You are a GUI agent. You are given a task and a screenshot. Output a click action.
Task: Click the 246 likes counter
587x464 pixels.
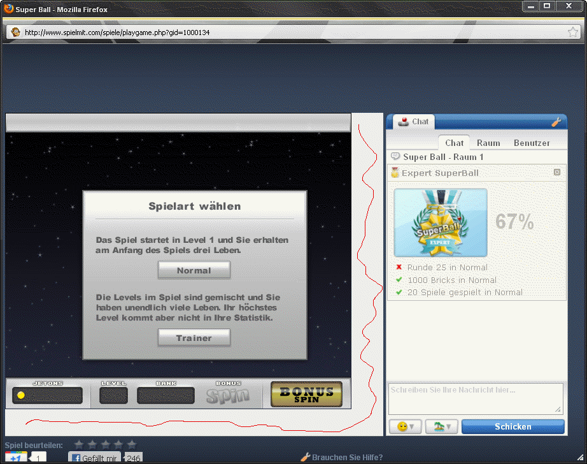point(133,458)
